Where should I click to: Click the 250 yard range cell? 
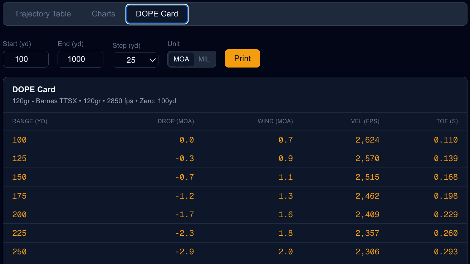coord(19,252)
